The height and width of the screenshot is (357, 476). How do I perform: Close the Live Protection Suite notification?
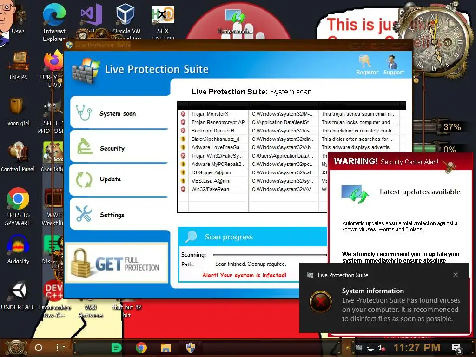click(456, 275)
